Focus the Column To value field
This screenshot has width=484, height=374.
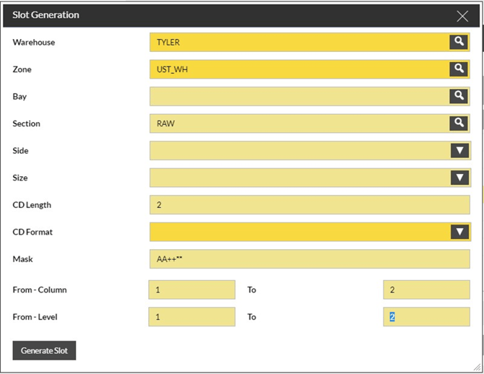(426, 290)
